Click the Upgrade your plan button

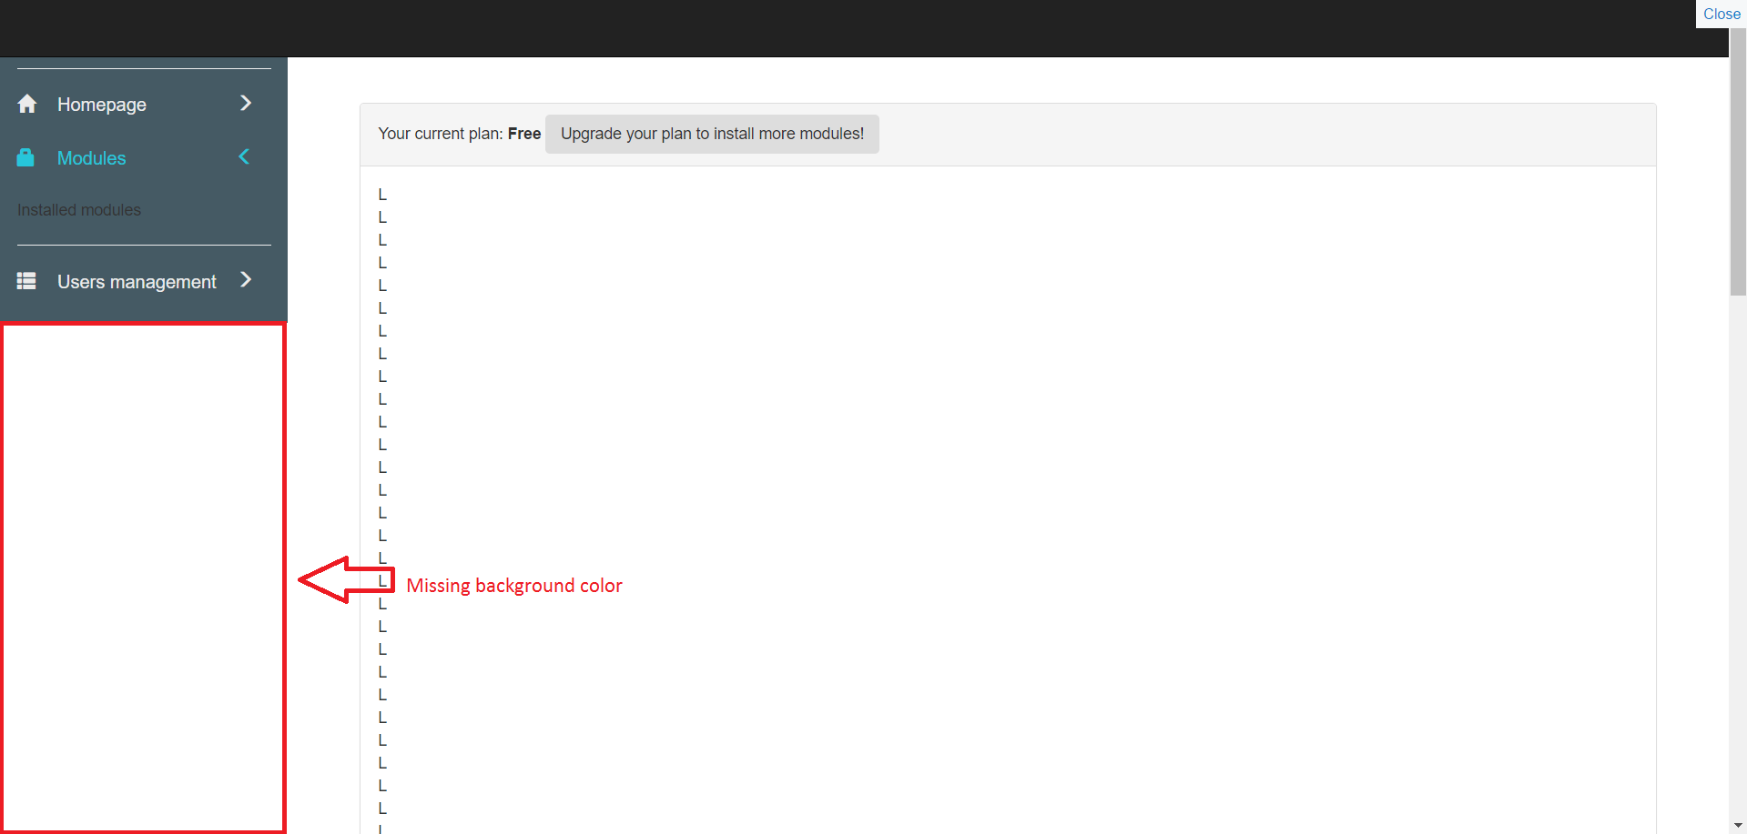(x=711, y=134)
